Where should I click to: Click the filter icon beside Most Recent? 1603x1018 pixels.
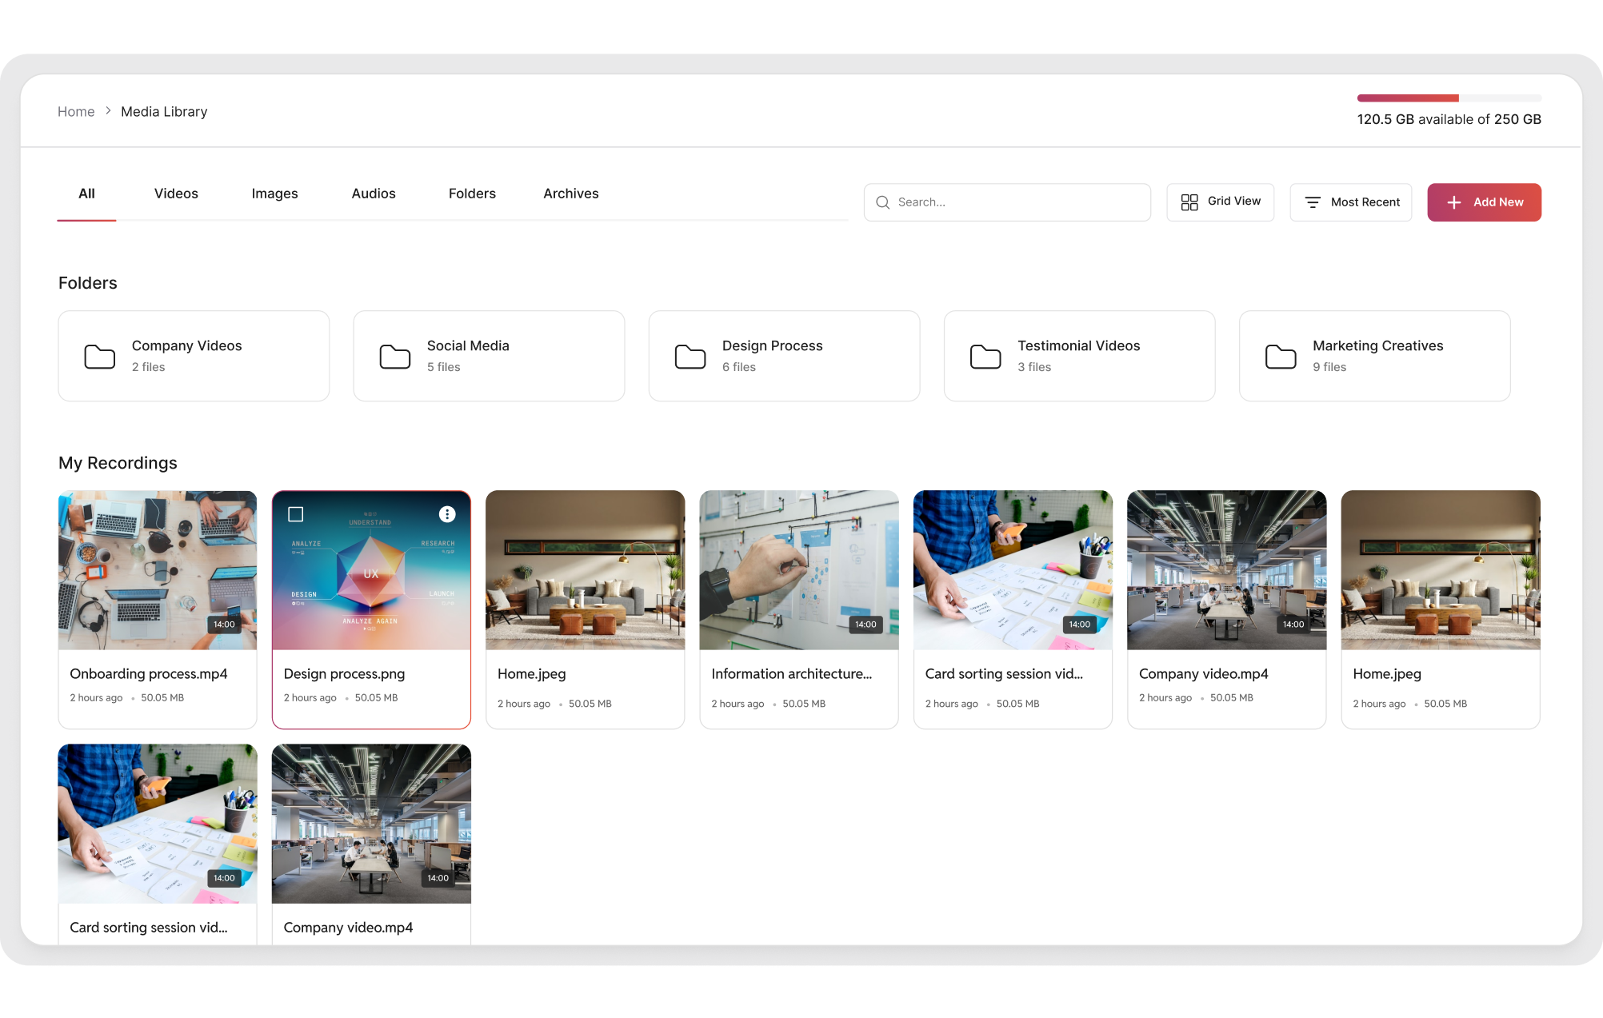click(1312, 202)
